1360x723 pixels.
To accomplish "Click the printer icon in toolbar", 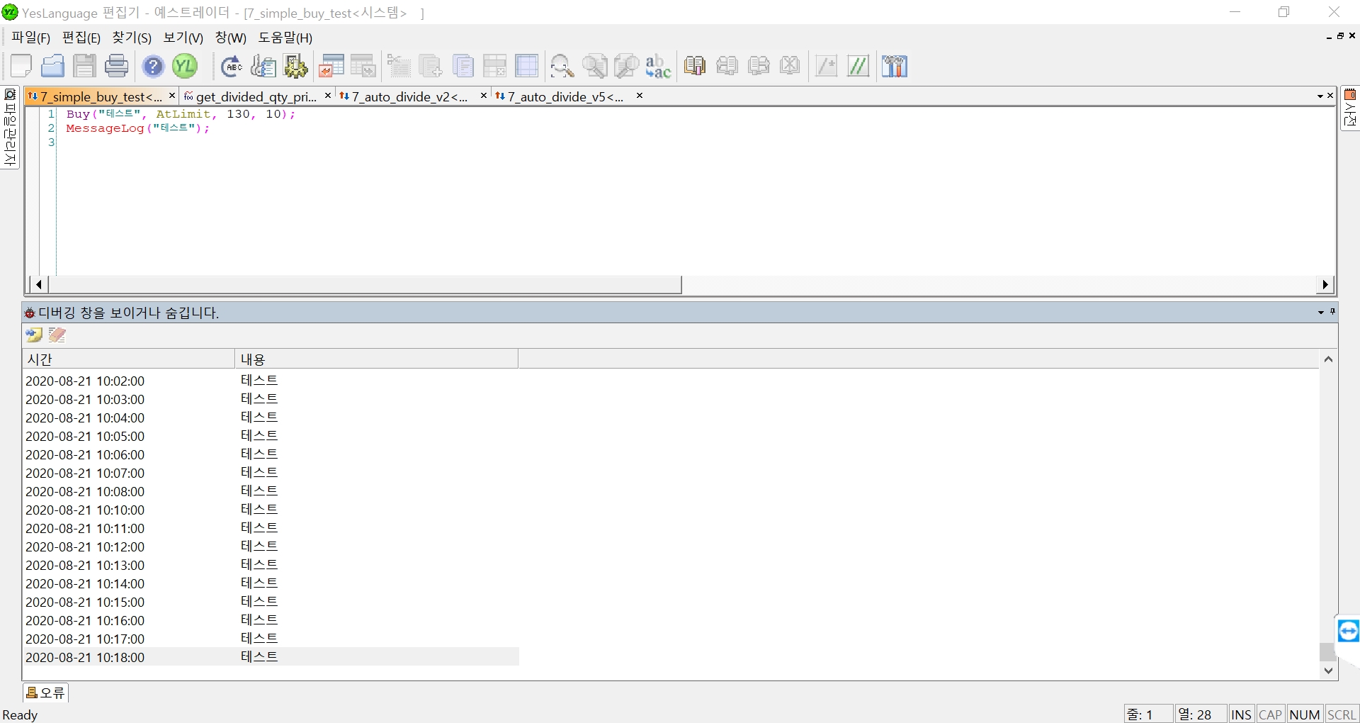I will (x=117, y=66).
